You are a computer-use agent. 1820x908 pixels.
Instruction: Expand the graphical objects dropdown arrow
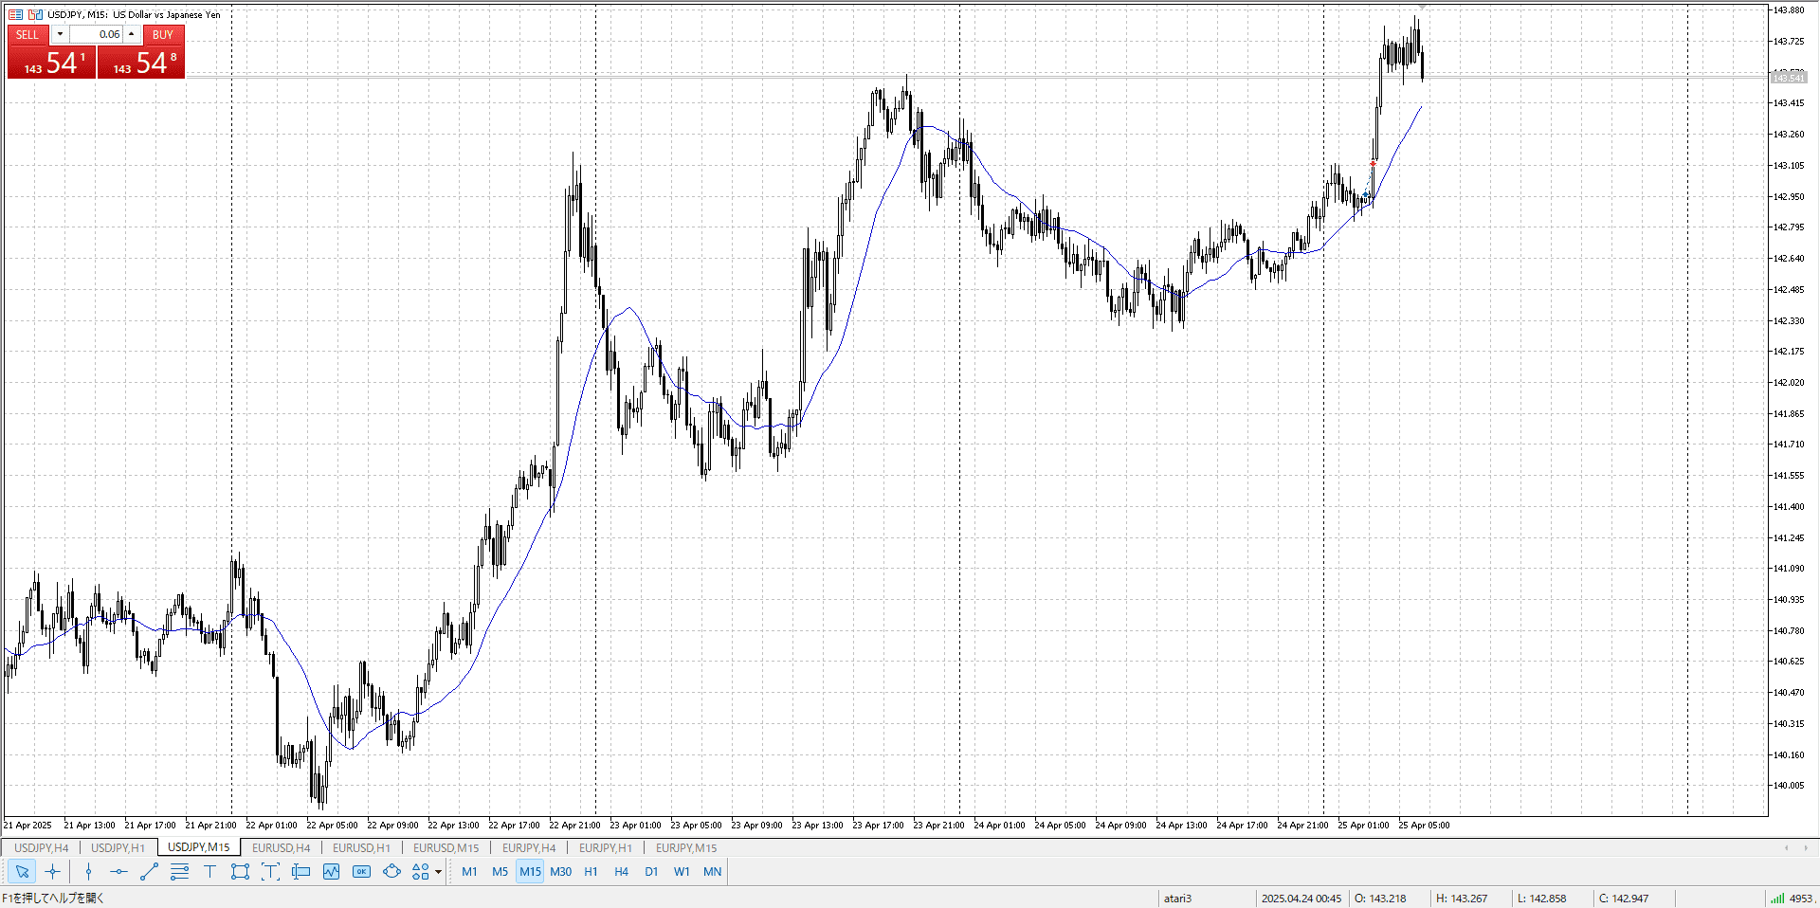438,872
